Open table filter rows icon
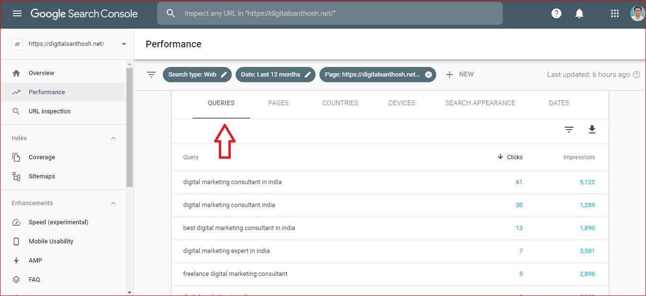 (569, 130)
